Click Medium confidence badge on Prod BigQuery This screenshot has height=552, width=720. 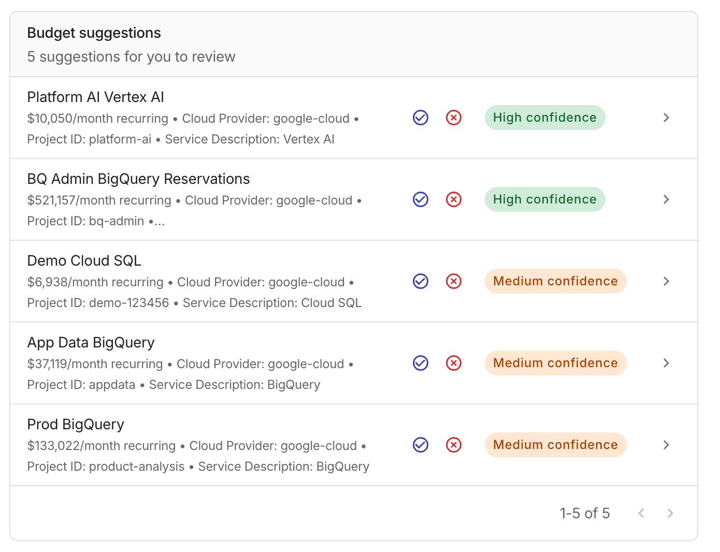click(x=556, y=445)
